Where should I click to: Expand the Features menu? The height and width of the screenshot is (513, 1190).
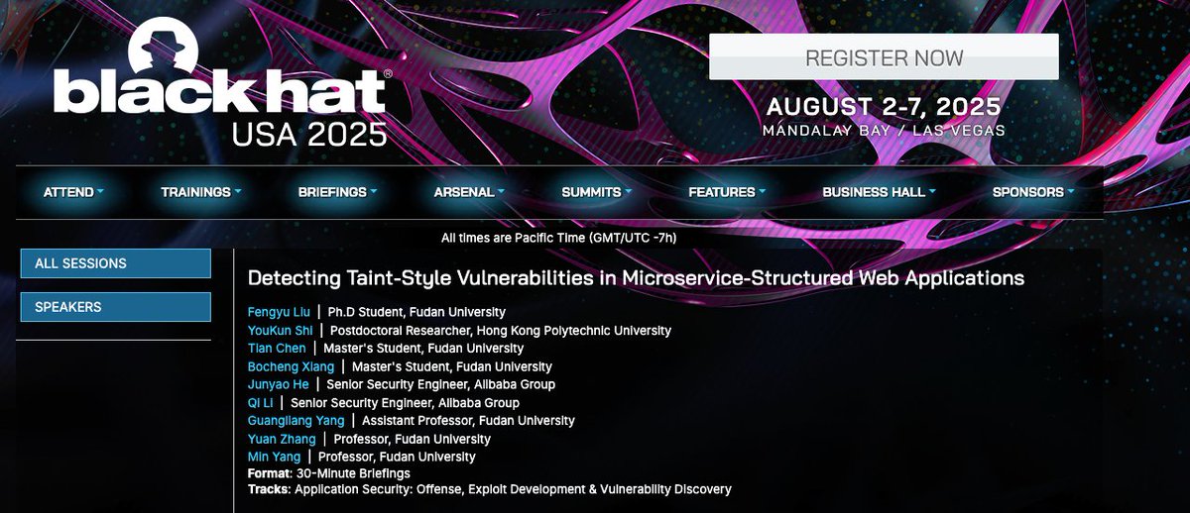[727, 192]
